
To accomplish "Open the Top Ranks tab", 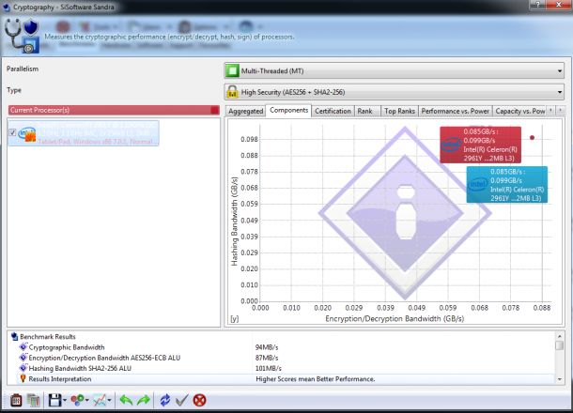I will (x=399, y=111).
